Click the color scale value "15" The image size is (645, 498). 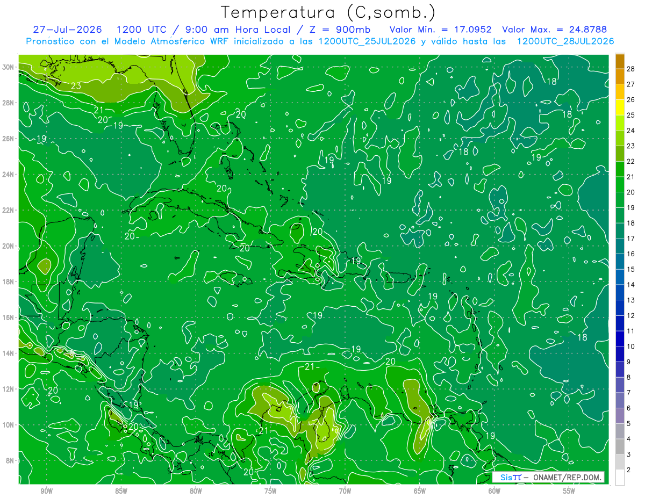pos(631,269)
